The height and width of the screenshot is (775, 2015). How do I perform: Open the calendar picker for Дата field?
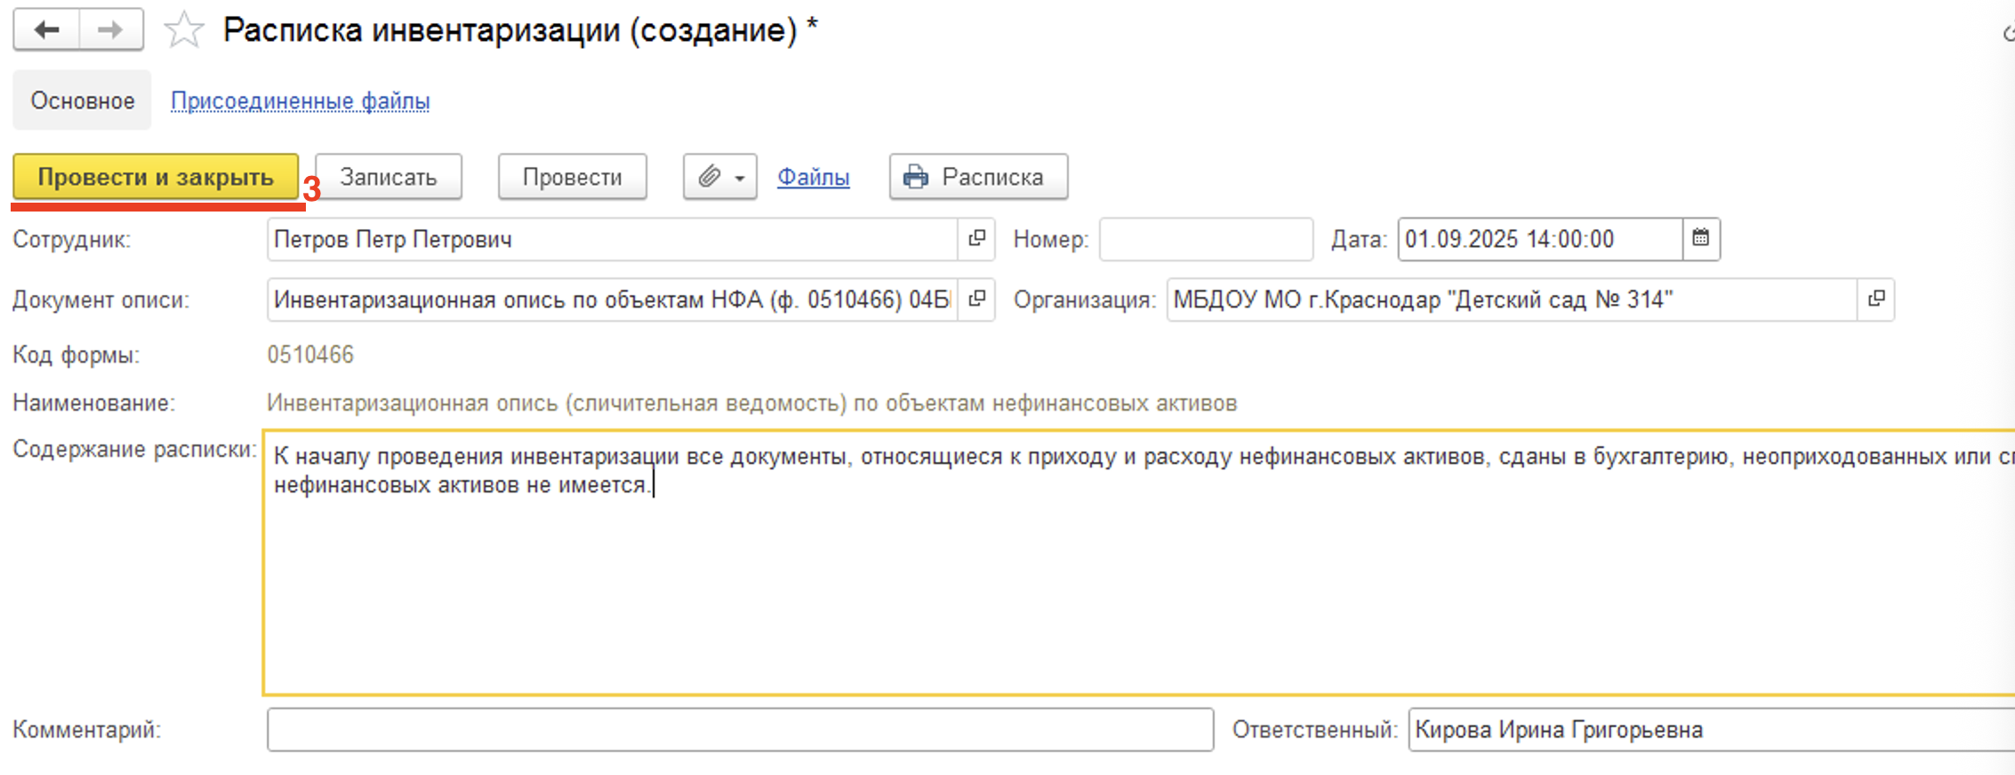coord(1700,238)
